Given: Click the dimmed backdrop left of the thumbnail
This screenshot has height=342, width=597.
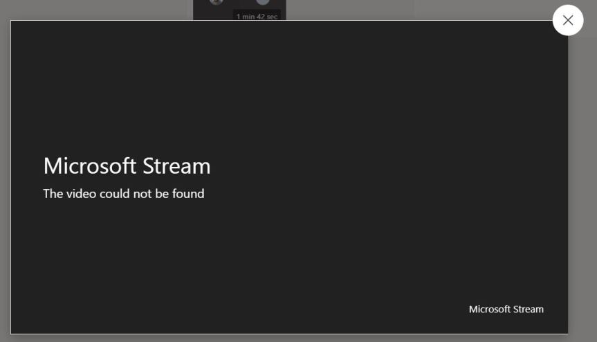Looking at the screenshot, I should tap(138, 10).
